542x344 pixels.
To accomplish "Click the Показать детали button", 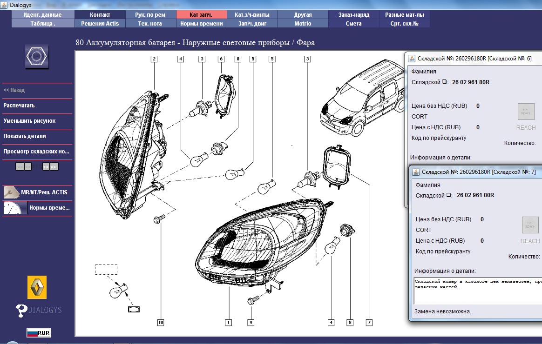I will 37,136.
